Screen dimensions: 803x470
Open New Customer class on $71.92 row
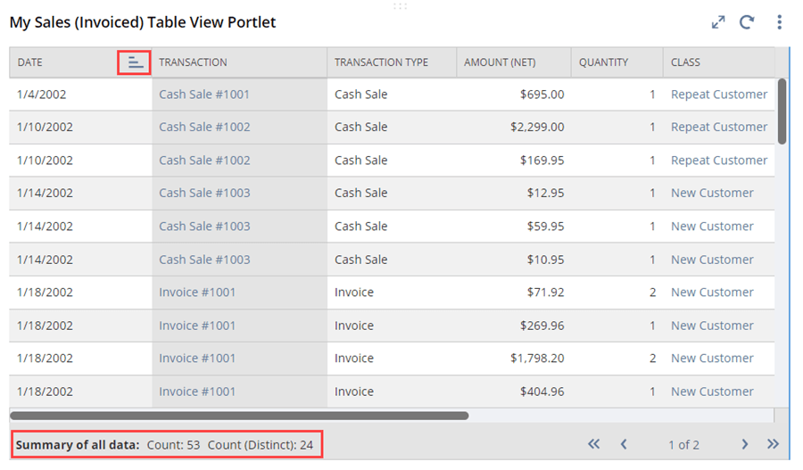coord(712,293)
